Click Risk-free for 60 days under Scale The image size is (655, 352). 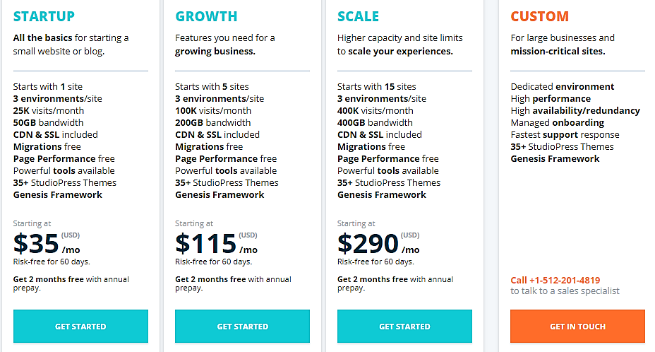(376, 262)
